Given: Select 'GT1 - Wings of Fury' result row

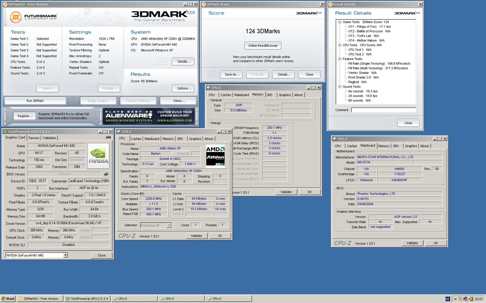Looking at the screenshot, I should coord(369,27).
